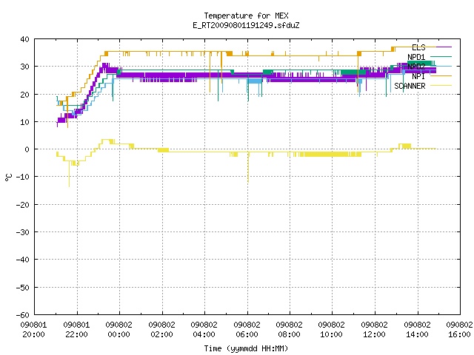Click the NPD2 legend label

[416, 67]
